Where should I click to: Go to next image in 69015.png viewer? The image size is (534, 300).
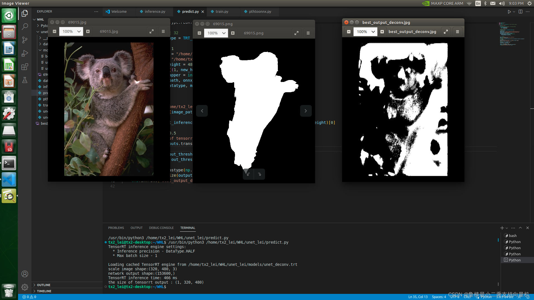[306, 111]
